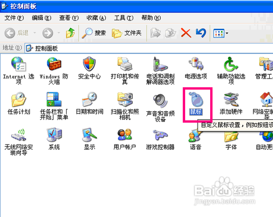The width and height of the screenshot is (273, 217).
Task: Click the 搜索 search button
Action: pos(93,33)
